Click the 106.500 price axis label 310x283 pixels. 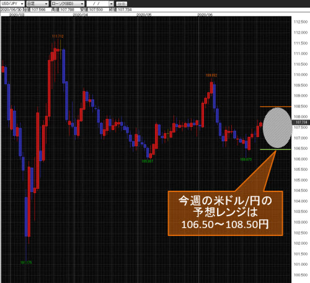tap(301, 149)
